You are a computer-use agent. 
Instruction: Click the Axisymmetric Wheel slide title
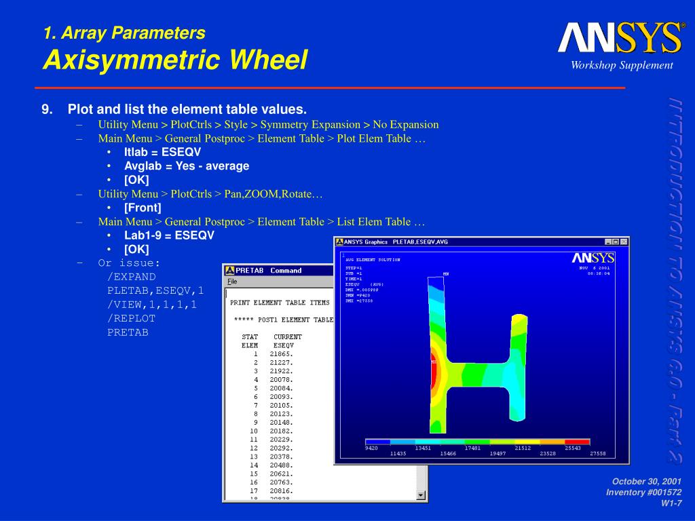pyautogui.click(x=175, y=60)
